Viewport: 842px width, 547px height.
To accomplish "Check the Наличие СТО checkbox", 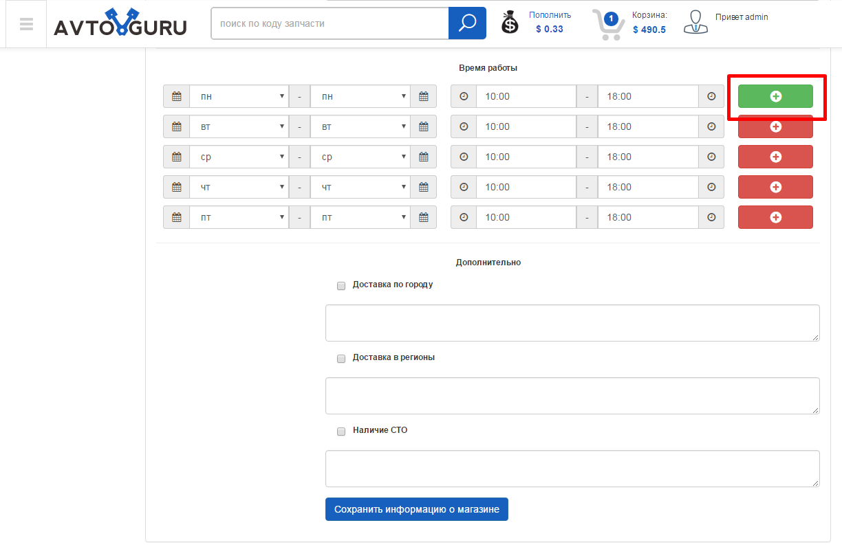I will pos(341,432).
